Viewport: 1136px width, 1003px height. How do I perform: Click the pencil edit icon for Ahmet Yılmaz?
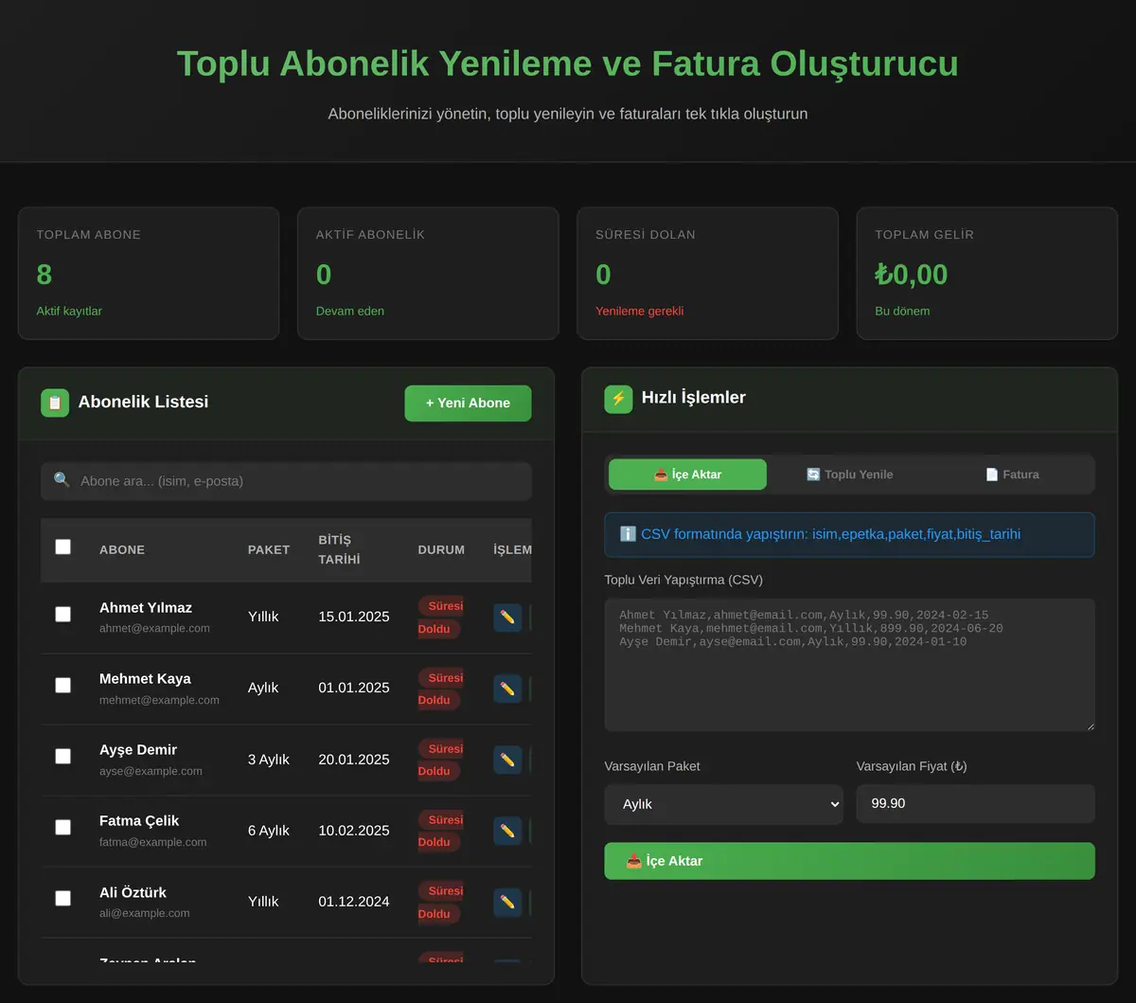(507, 618)
